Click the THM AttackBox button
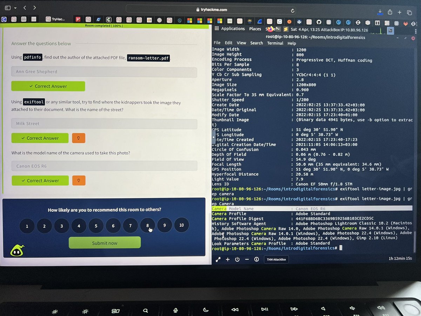The width and height of the screenshot is (421, 316). point(276,259)
